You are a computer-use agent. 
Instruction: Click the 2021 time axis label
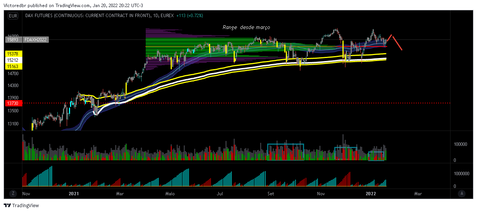[74, 194]
